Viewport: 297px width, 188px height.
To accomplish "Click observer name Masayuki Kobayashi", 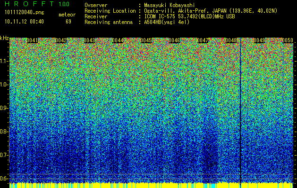I will (x=170, y=5).
